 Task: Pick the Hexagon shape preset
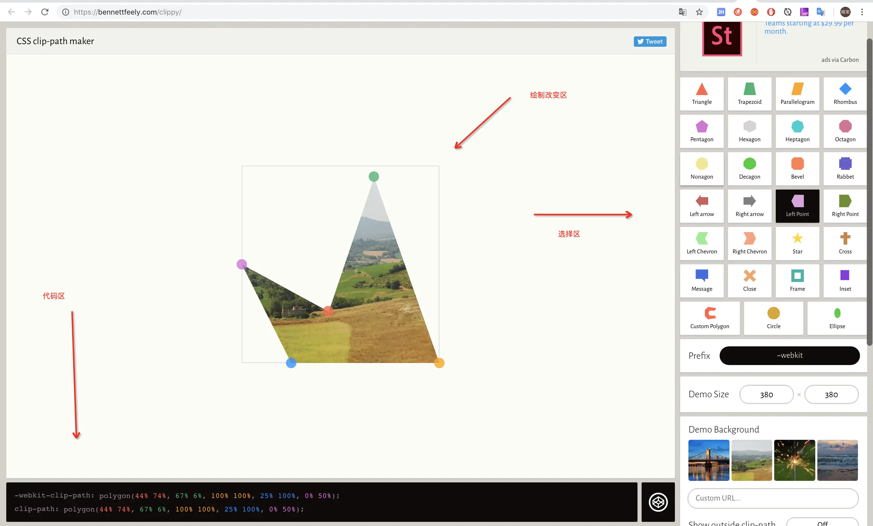pos(749,131)
